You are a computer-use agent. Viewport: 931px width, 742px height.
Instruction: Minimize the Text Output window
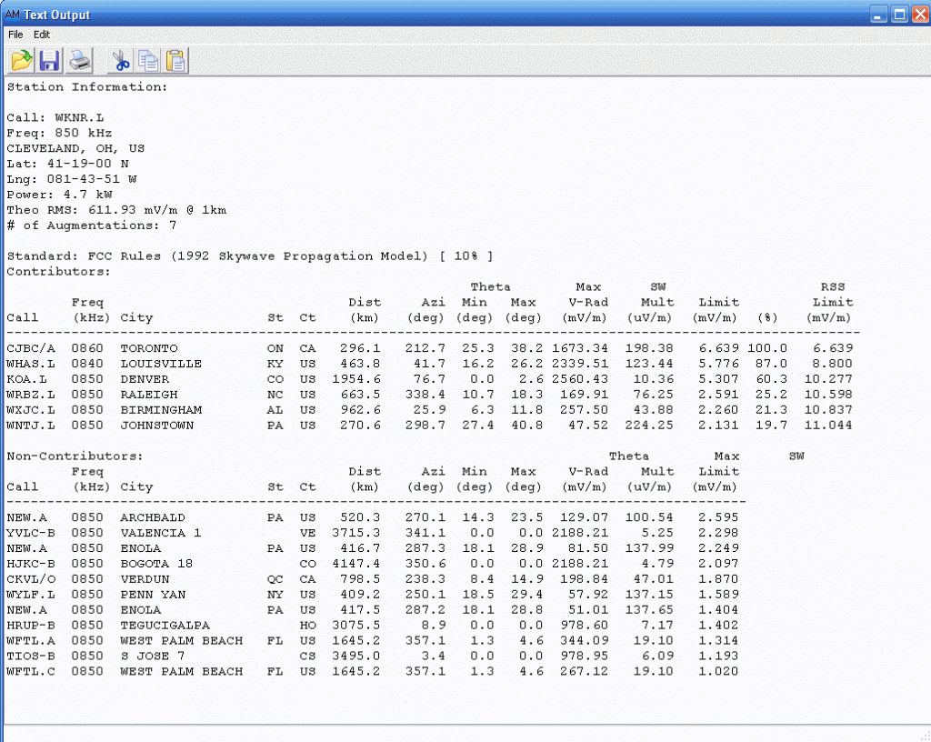click(x=877, y=15)
